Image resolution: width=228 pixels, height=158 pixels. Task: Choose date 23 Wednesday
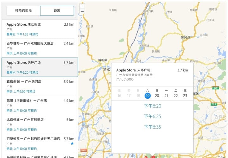point(185,96)
